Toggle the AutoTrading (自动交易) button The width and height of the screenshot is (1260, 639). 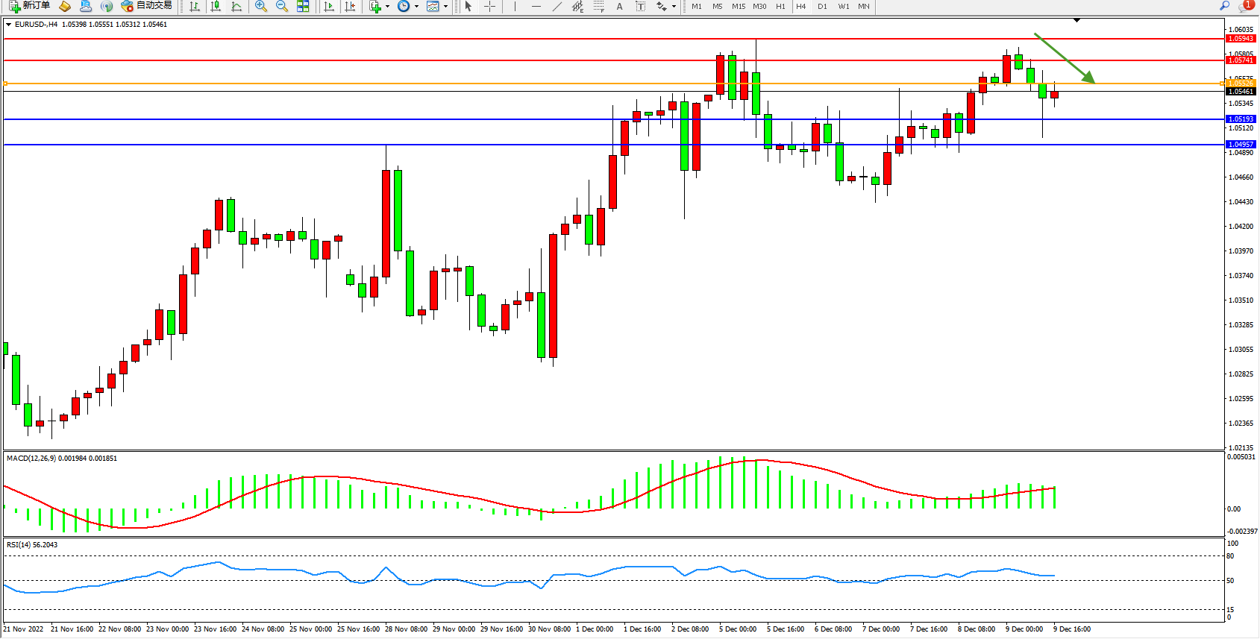(x=147, y=6)
